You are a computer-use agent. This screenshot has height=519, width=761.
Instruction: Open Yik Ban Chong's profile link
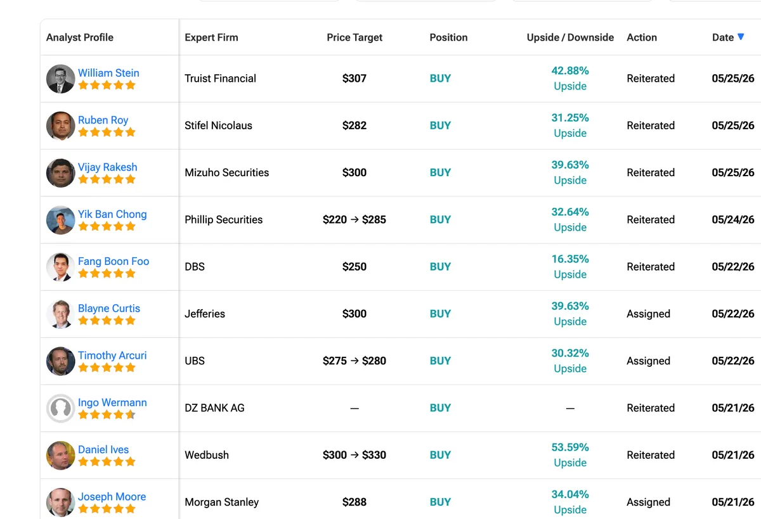(x=112, y=214)
